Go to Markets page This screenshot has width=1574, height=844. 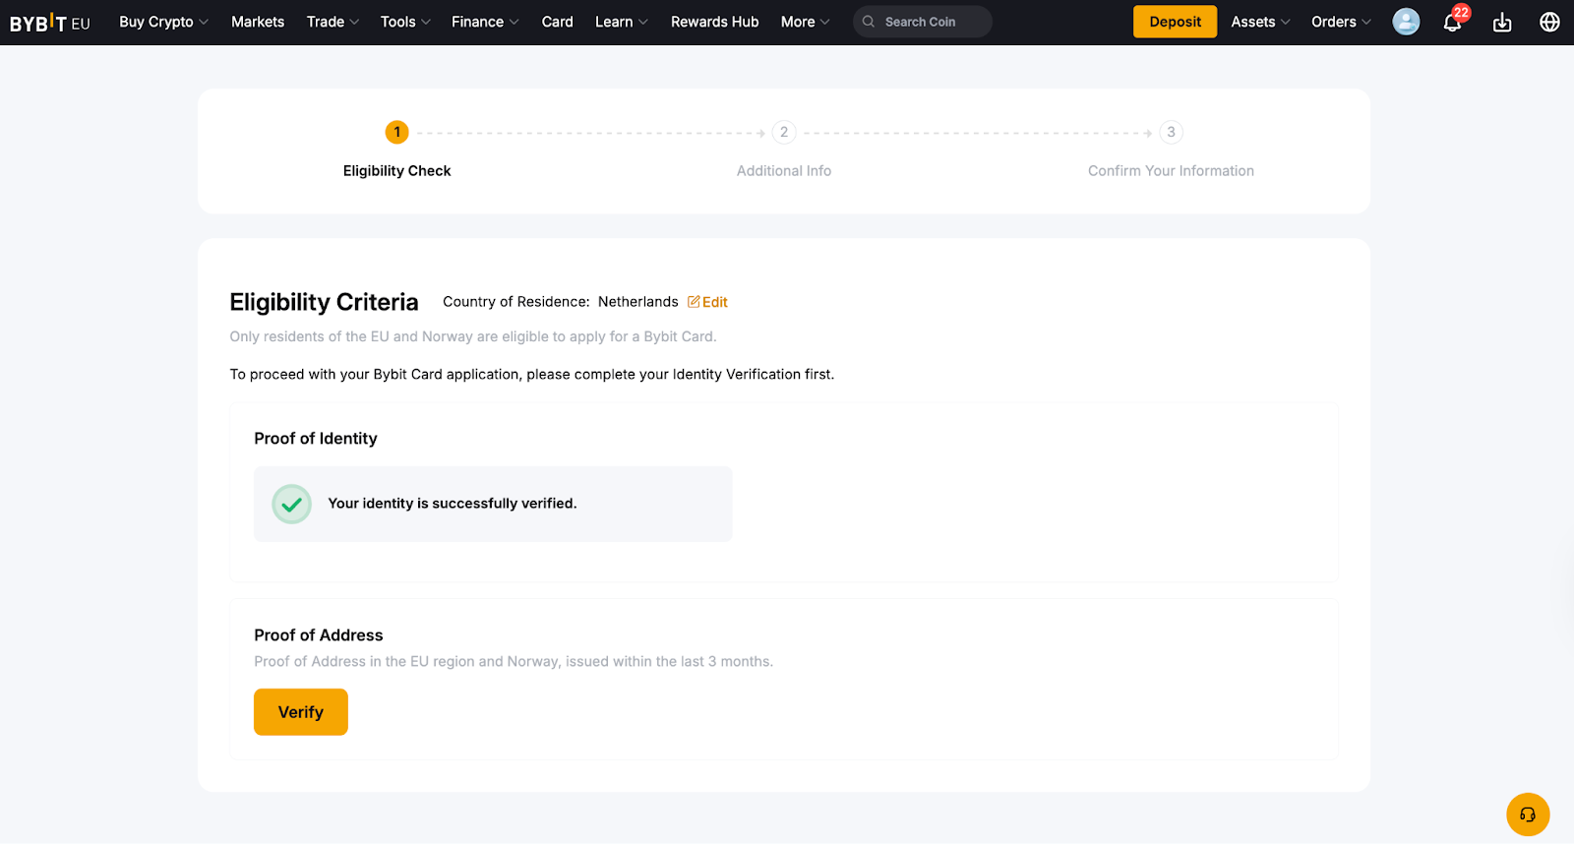click(258, 22)
